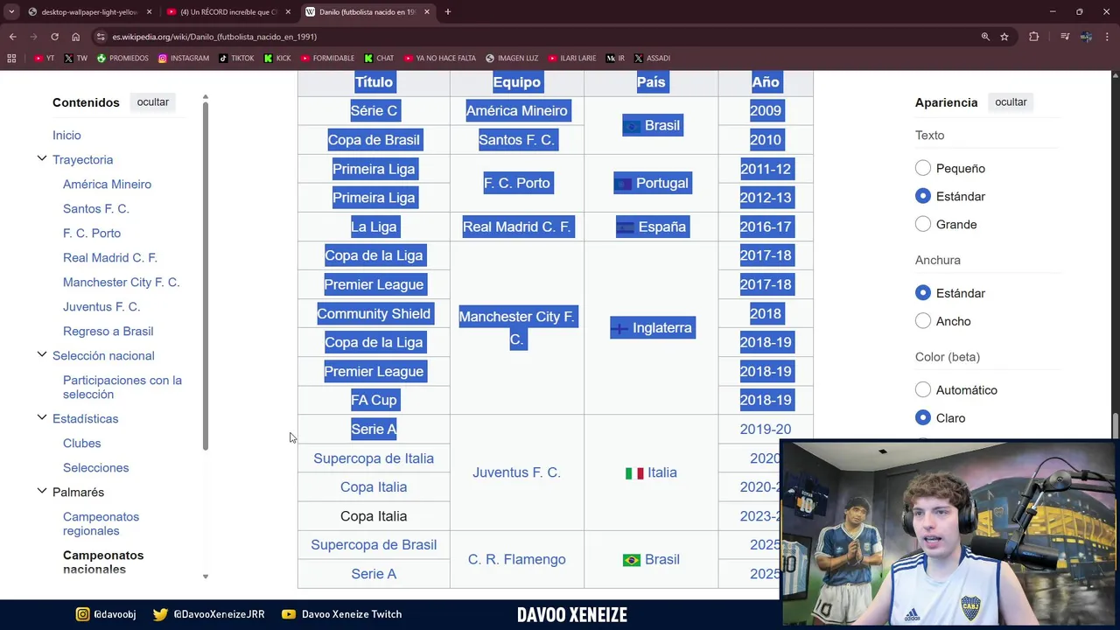This screenshot has height=630, width=1120.
Task: Collapse the Estadísticas section
Action: pyautogui.click(x=41, y=417)
